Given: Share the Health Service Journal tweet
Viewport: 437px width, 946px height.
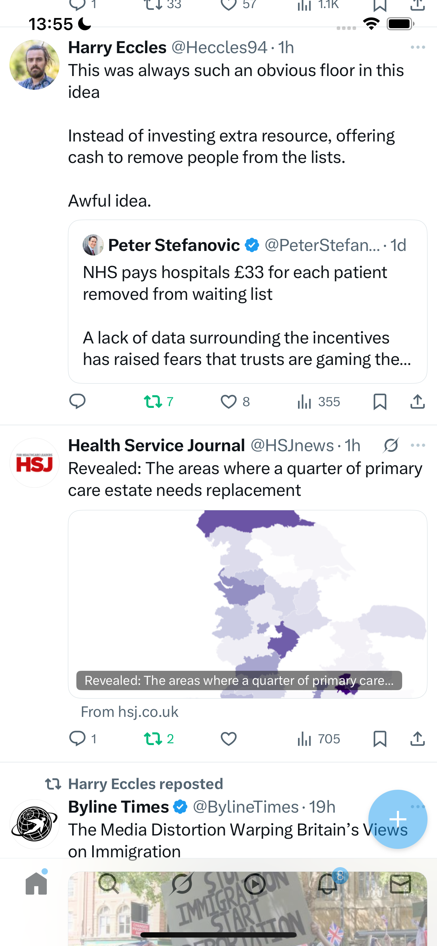Looking at the screenshot, I should point(417,738).
